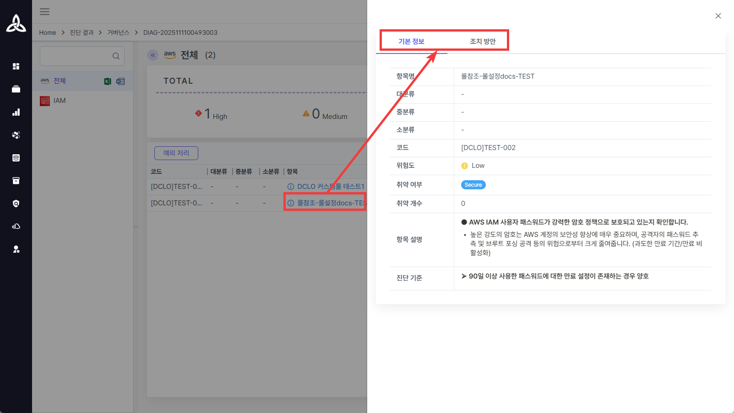734x413 pixels.
Task: Click the 예외 처리 button
Action: pos(176,153)
